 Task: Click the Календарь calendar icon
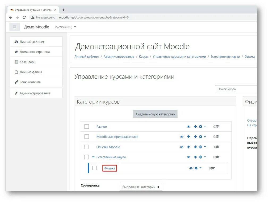coord(16,62)
